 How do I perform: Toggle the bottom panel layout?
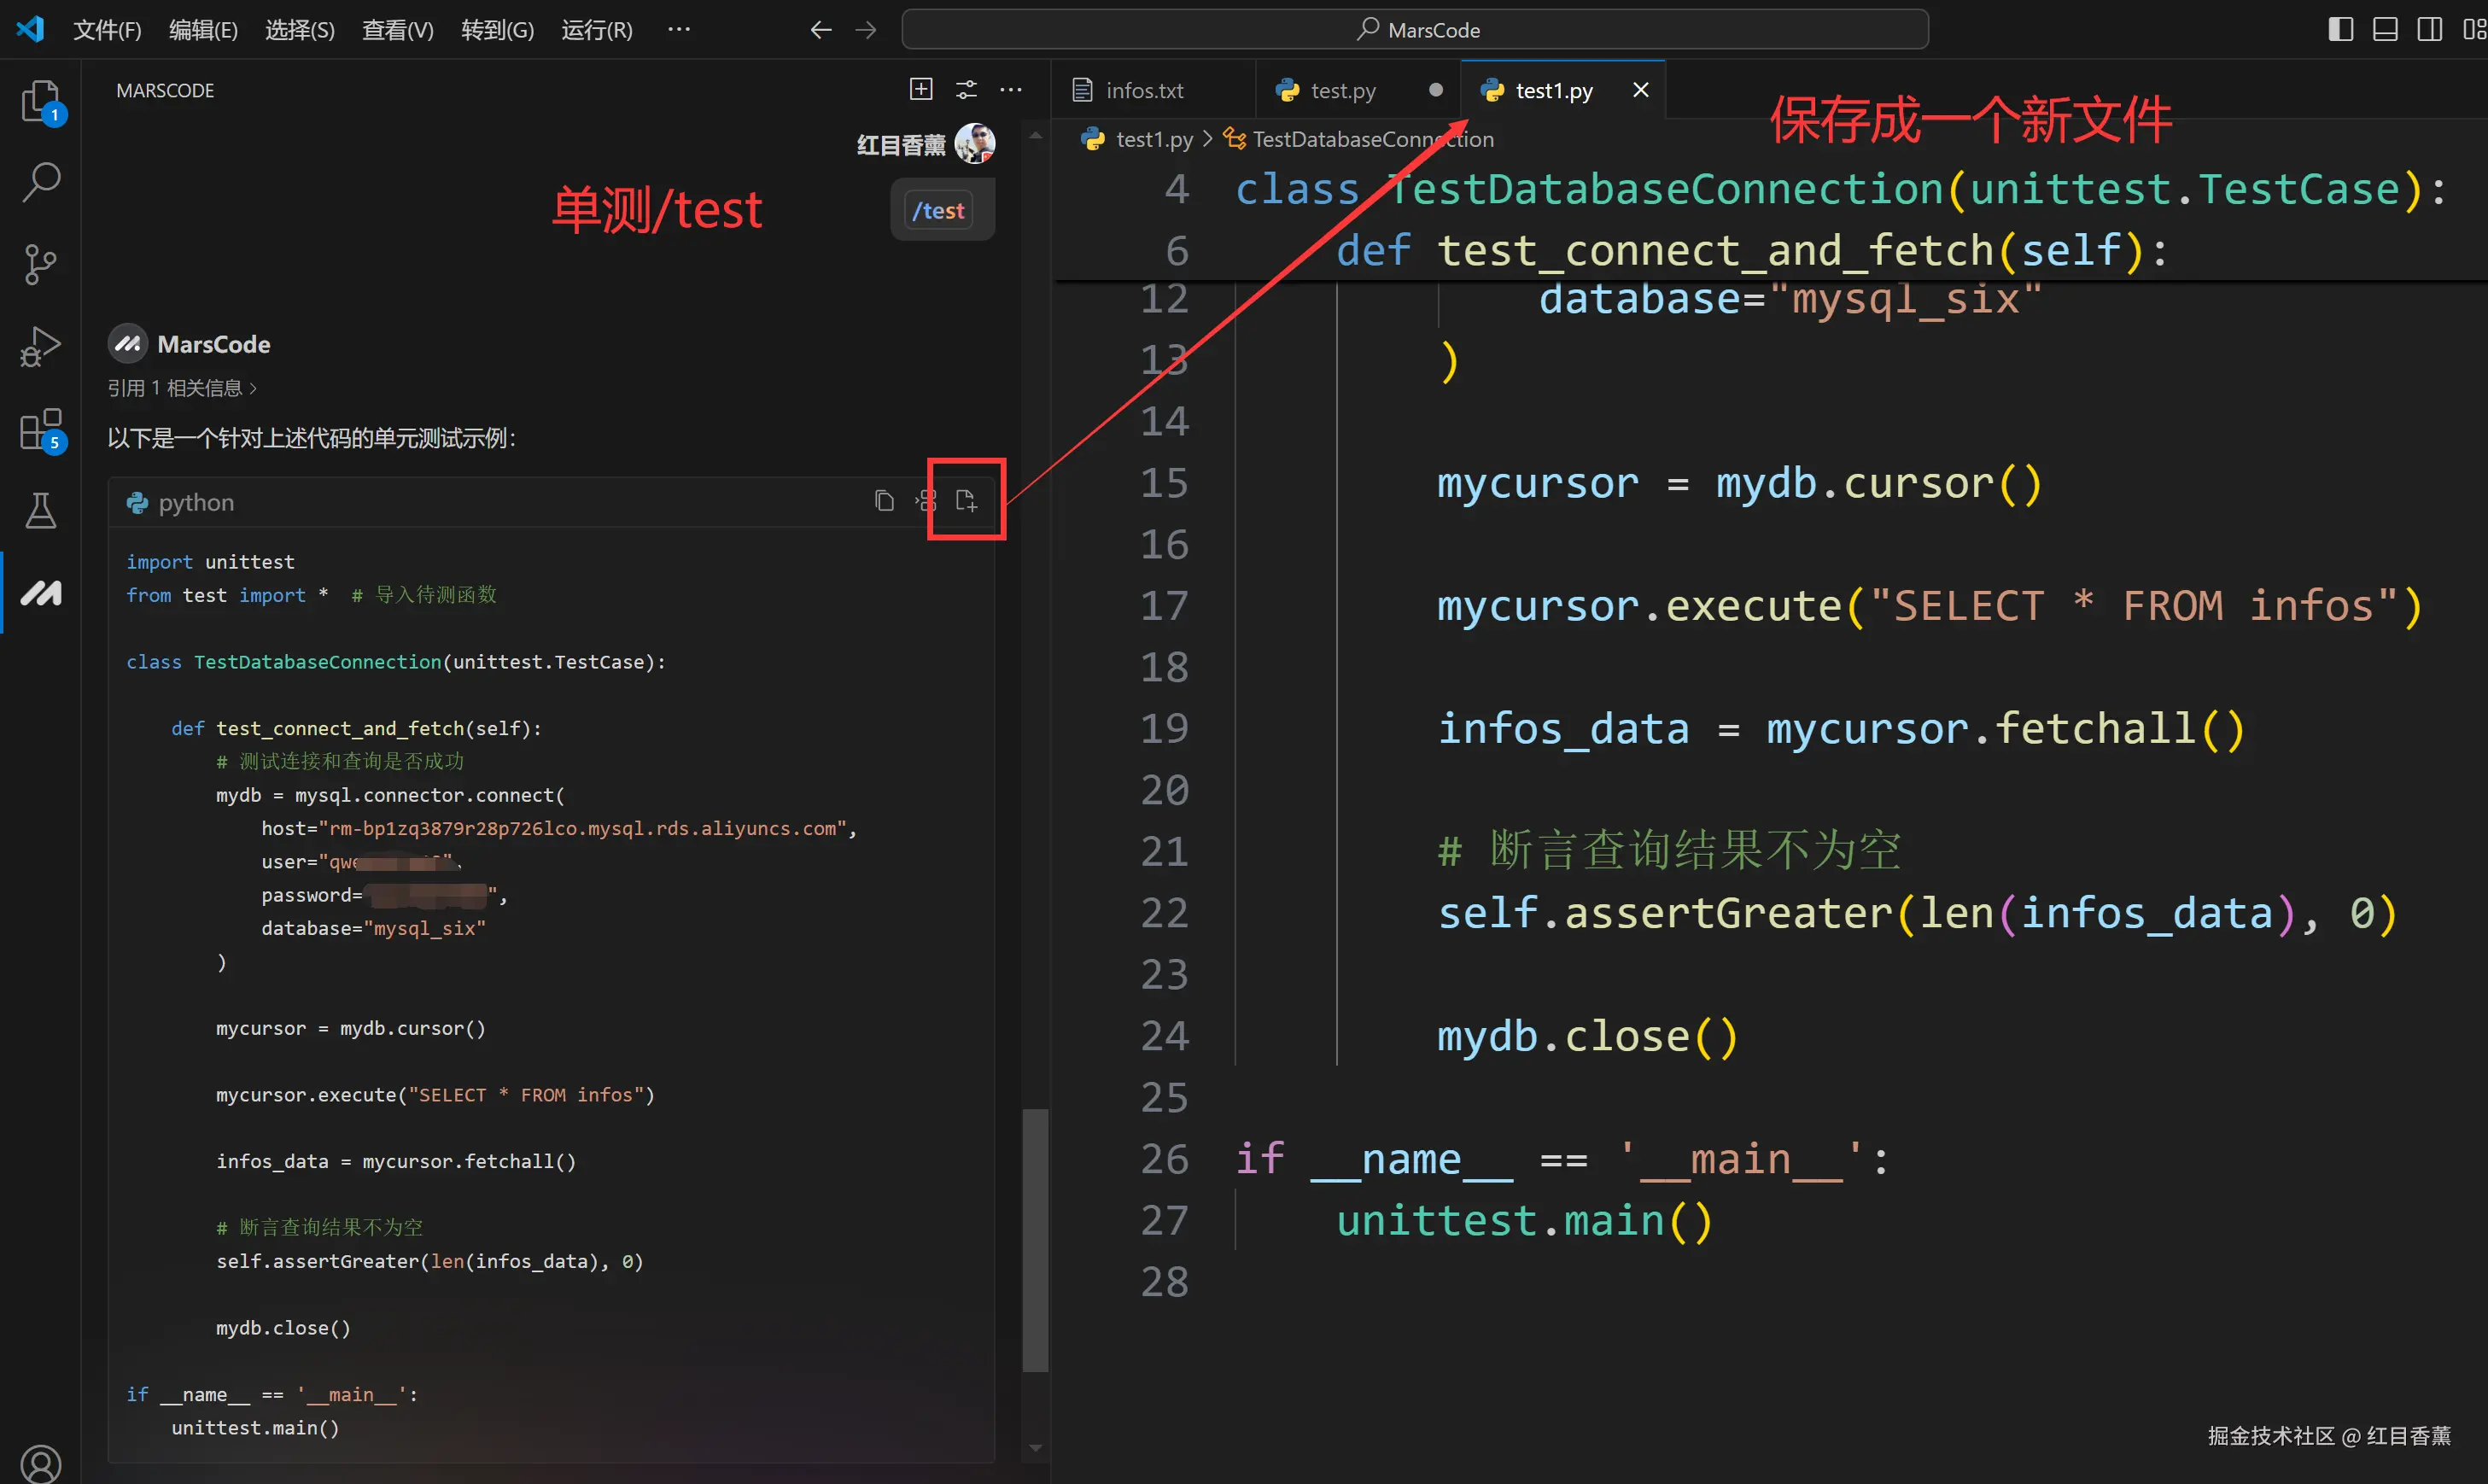pos(2385,30)
